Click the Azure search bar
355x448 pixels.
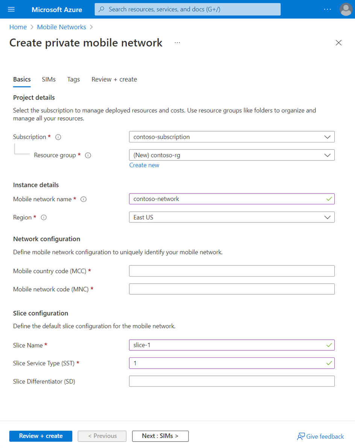click(187, 9)
